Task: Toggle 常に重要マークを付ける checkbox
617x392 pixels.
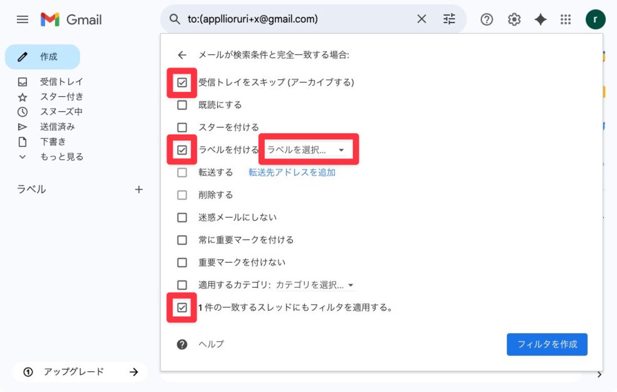Action: pos(182,240)
